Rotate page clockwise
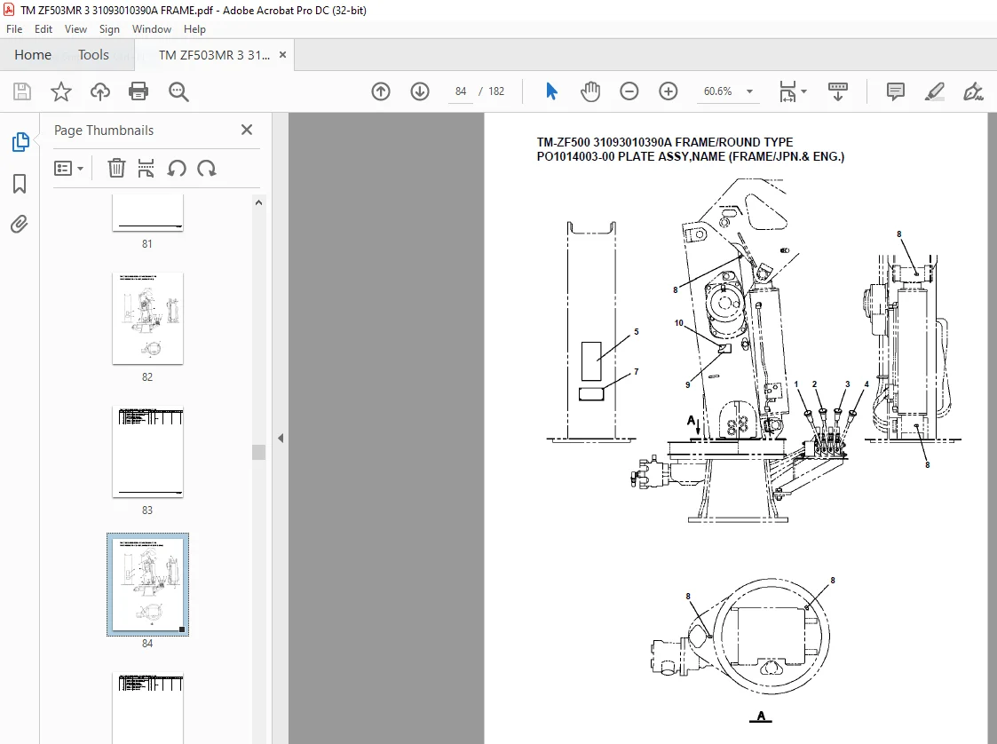This screenshot has height=744, width=997. click(x=207, y=169)
